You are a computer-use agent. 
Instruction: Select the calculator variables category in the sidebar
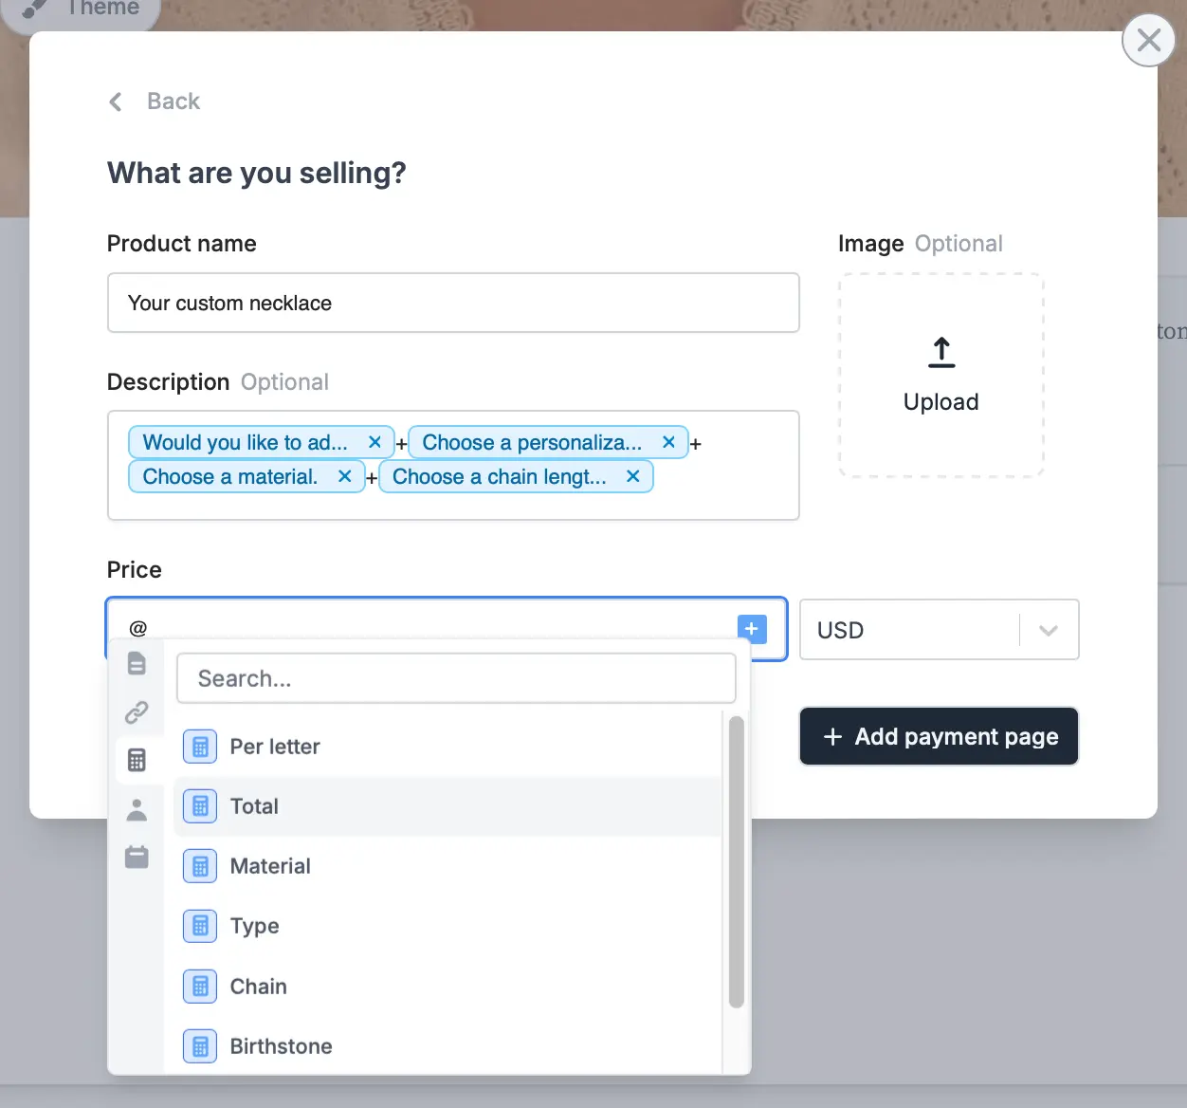pyautogui.click(x=137, y=760)
